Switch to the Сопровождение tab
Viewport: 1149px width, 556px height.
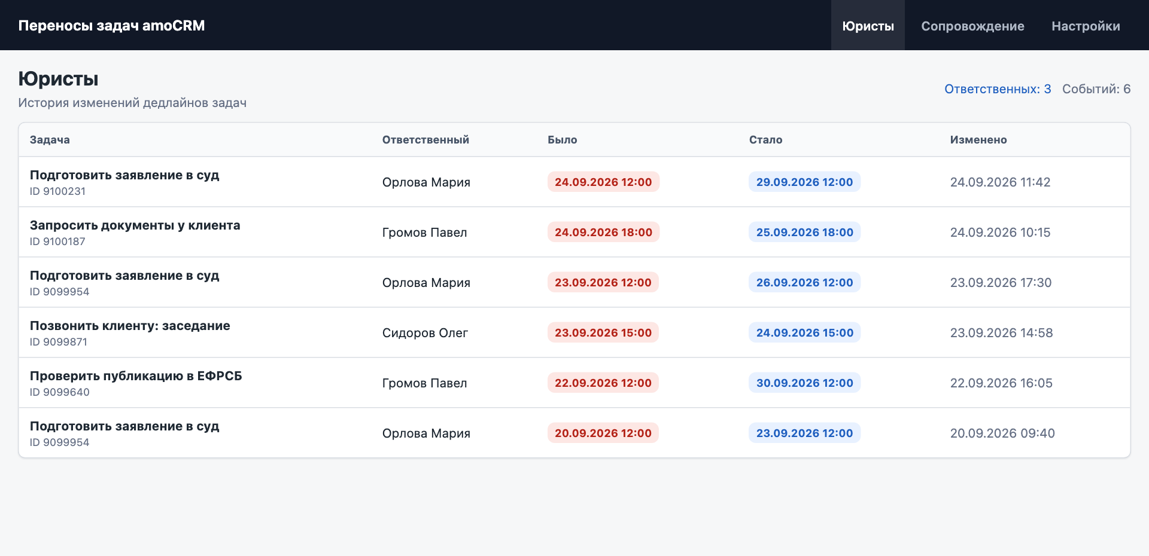pyautogui.click(x=972, y=26)
